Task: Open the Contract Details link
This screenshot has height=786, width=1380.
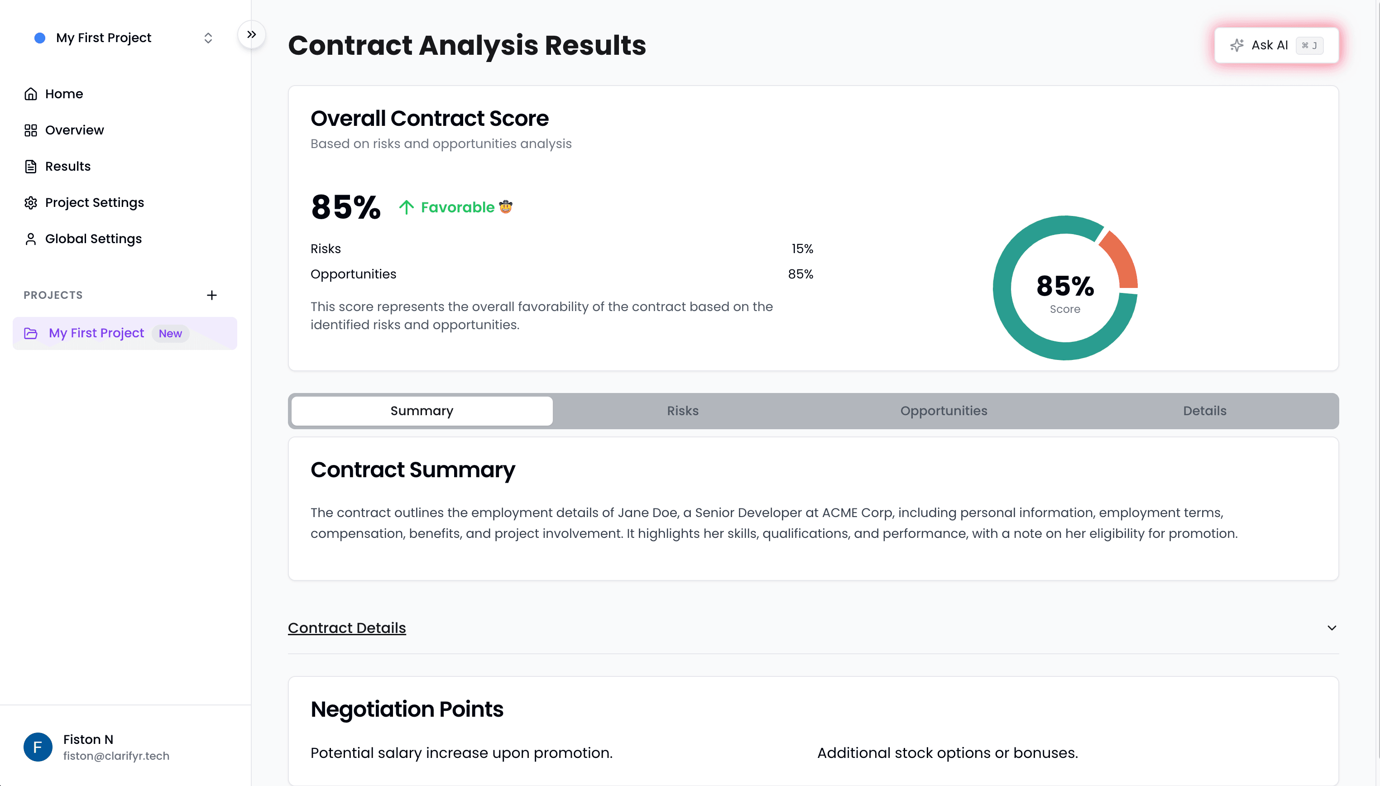Action: [346, 628]
